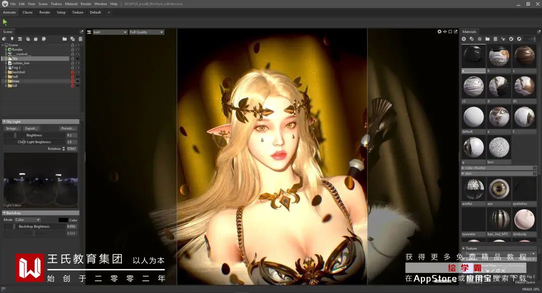Click the Marmoset skull logo icon

tap(5, 4)
